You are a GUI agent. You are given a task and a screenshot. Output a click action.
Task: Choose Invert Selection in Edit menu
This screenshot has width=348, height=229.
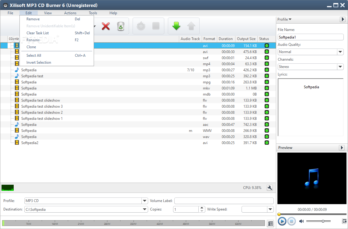57,62
